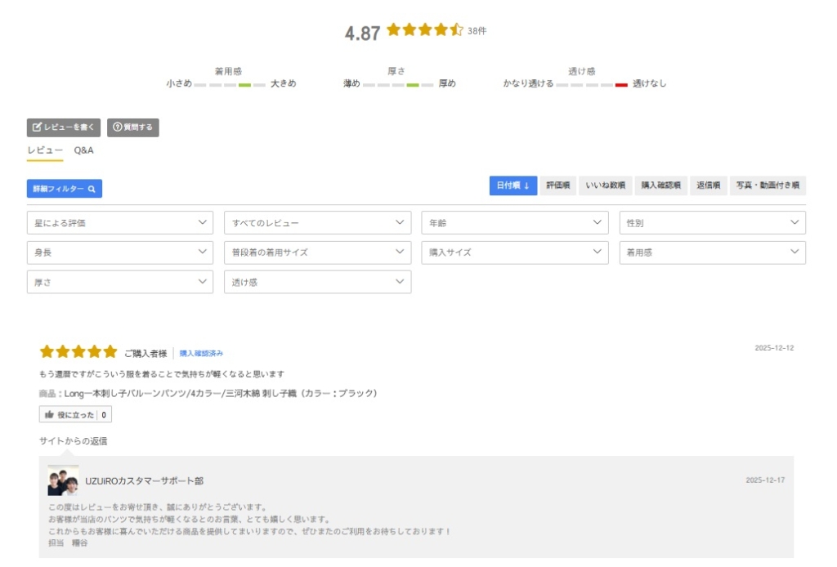Screen dimensions: 837x567
Task: Click the 4.87 overall star rating
Action: point(424,31)
